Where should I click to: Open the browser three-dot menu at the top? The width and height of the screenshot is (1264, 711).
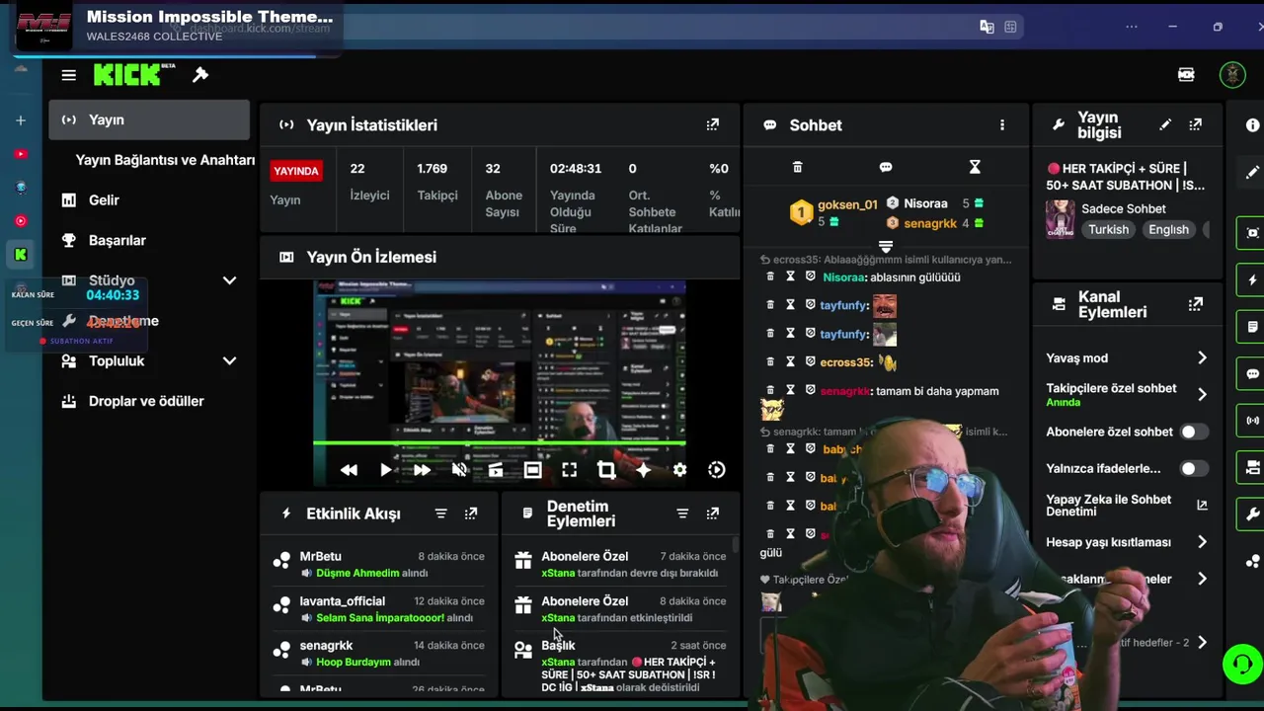coord(1132,27)
